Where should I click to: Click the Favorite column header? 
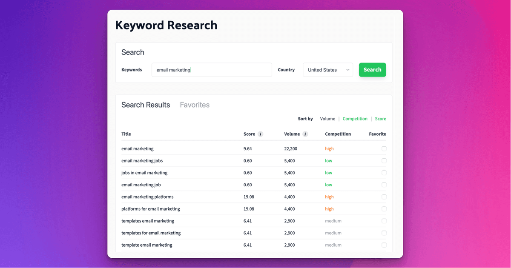point(378,134)
